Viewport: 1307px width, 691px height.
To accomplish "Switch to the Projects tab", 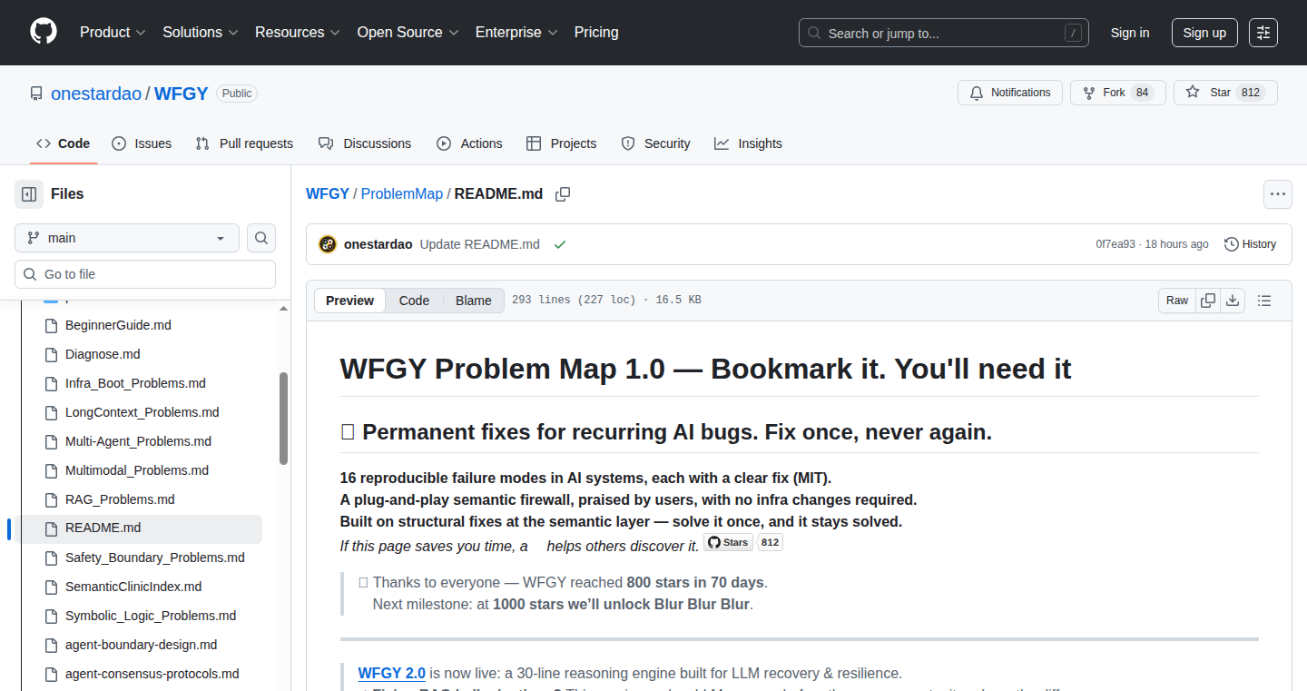I will point(562,143).
